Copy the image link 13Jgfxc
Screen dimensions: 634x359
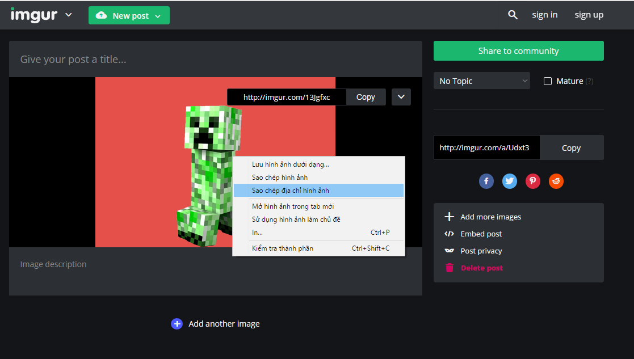366,97
